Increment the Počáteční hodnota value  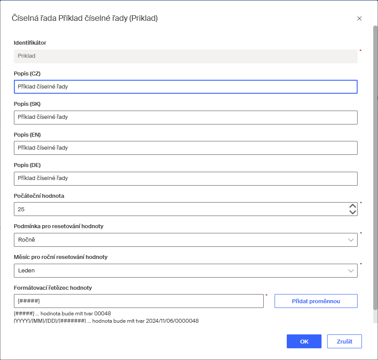tap(353, 206)
